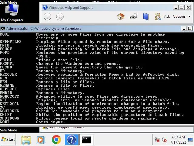
Task: Click the MOVE command text
Action: (5, 34)
